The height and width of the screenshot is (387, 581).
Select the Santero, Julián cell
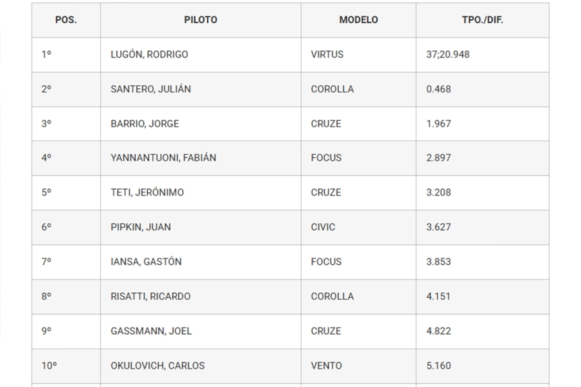click(150, 90)
